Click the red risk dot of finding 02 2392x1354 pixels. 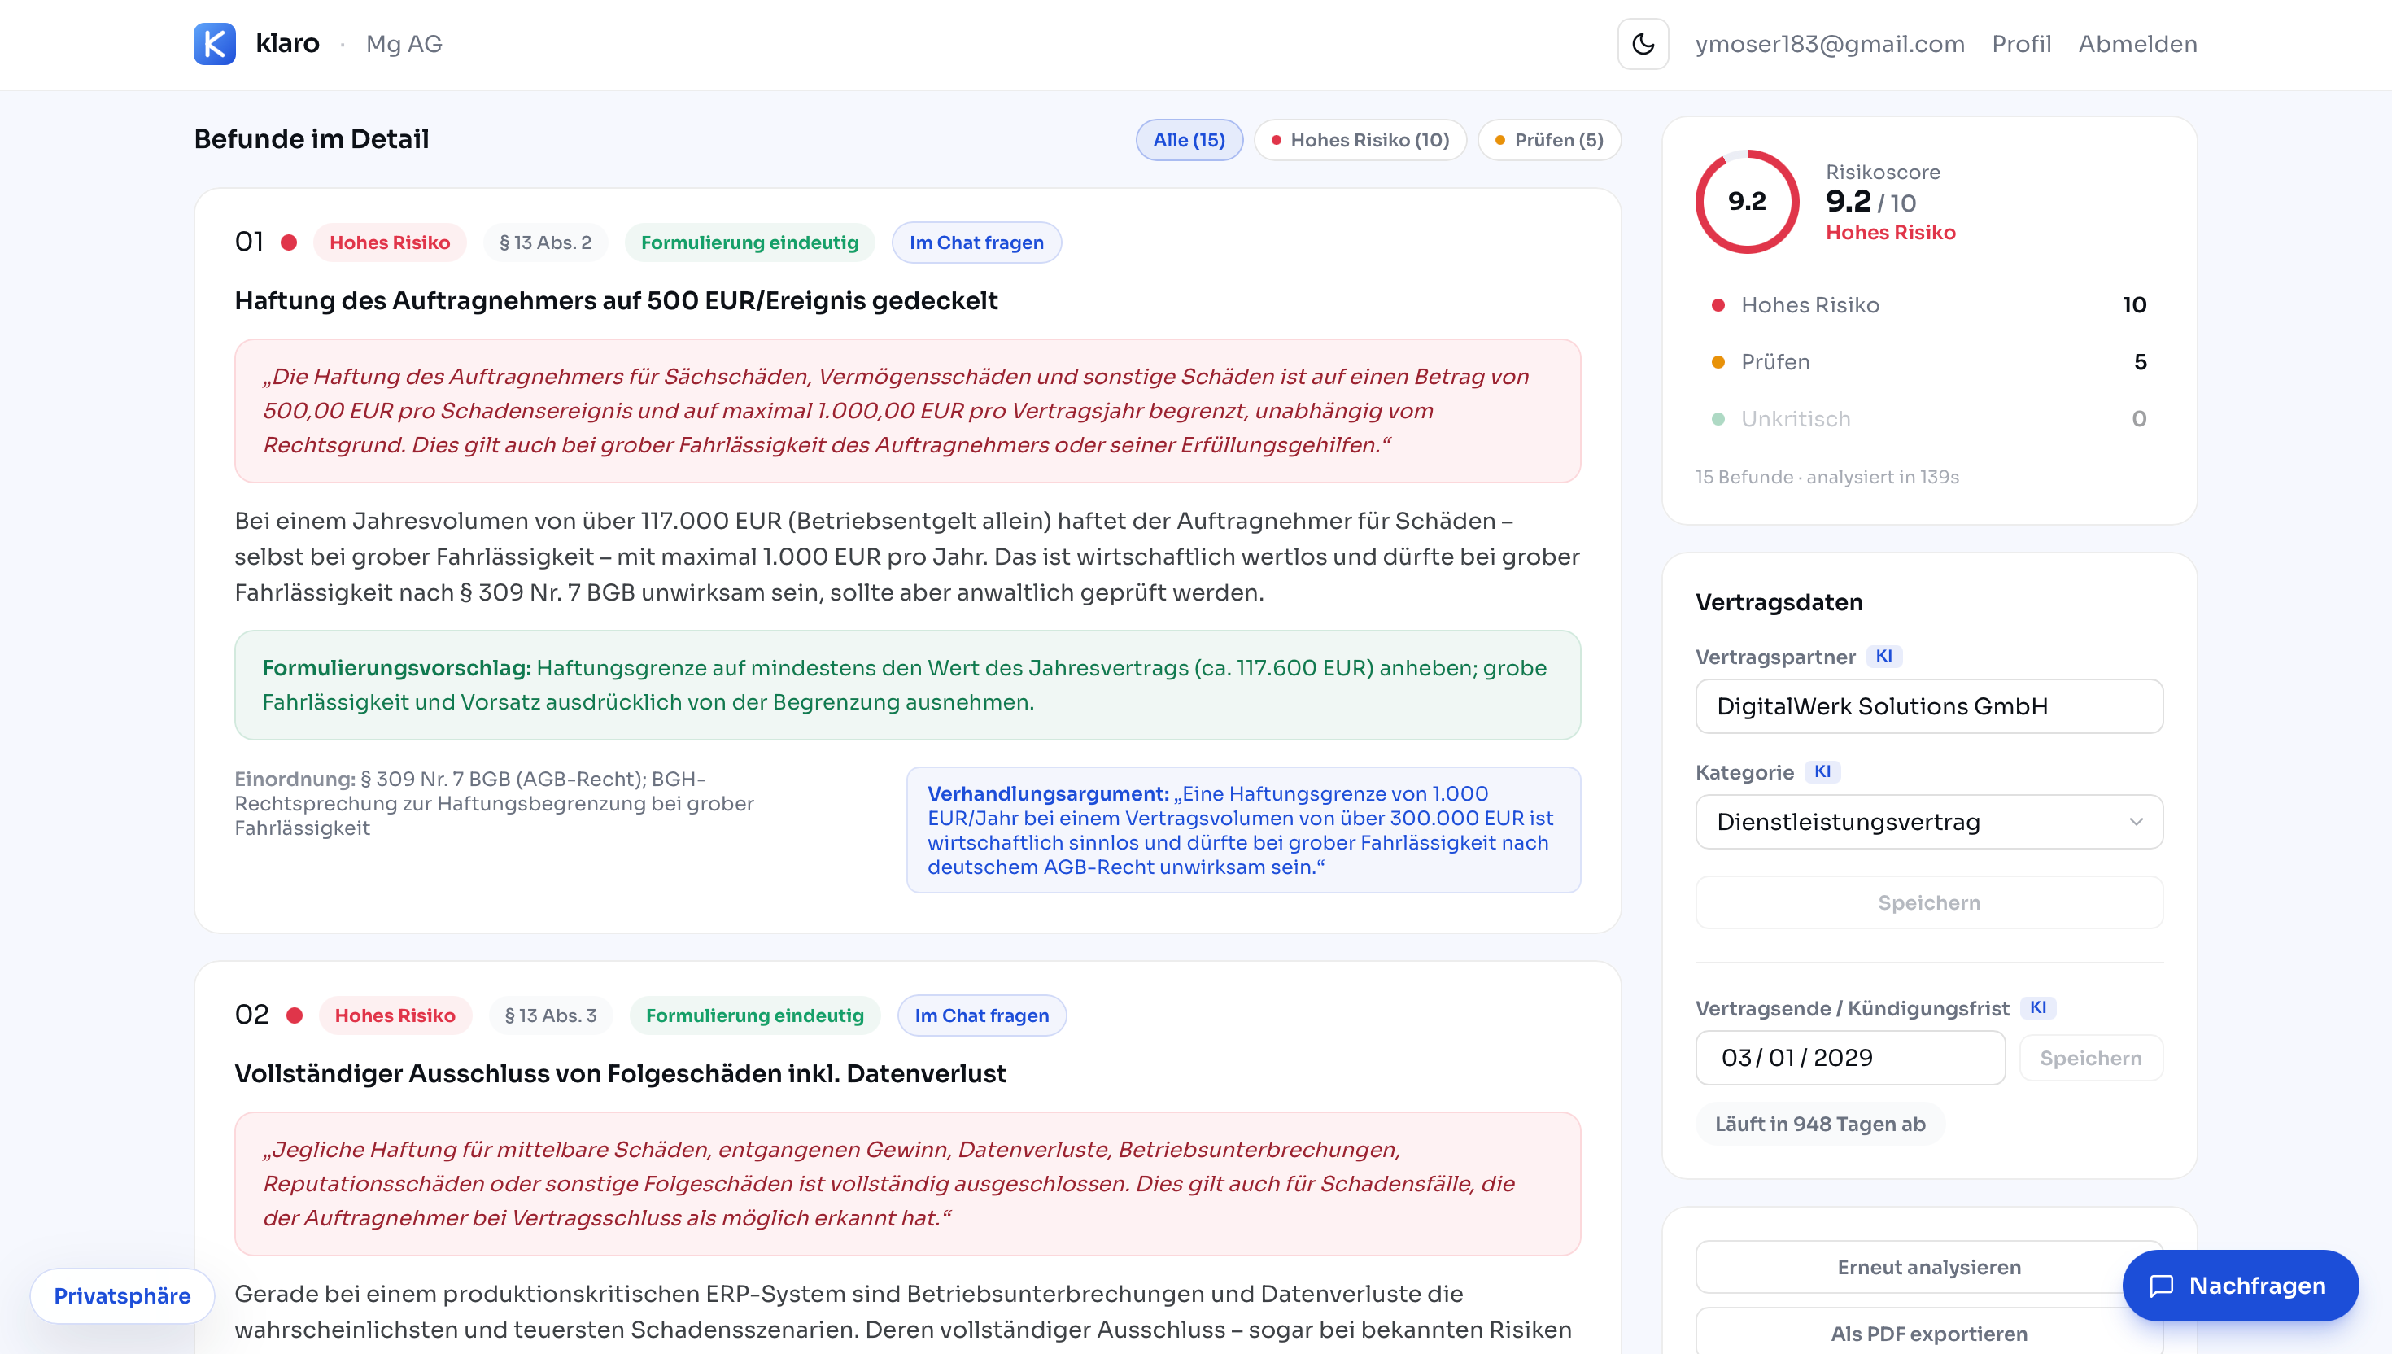tap(295, 1016)
